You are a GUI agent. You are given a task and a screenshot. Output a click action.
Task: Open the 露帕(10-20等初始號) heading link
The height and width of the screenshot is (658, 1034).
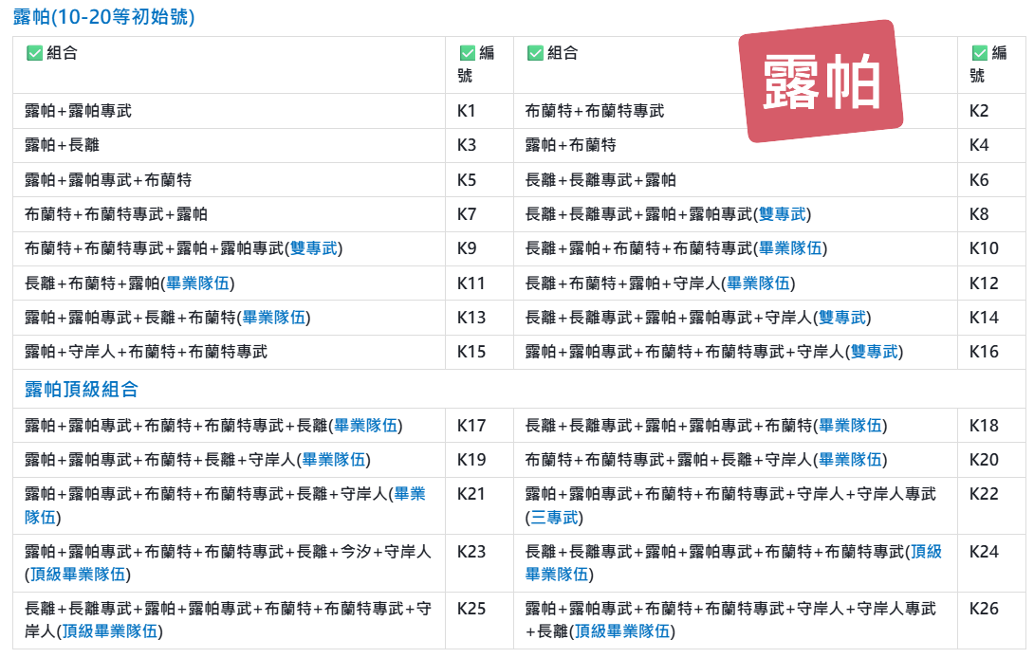[x=104, y=17]
